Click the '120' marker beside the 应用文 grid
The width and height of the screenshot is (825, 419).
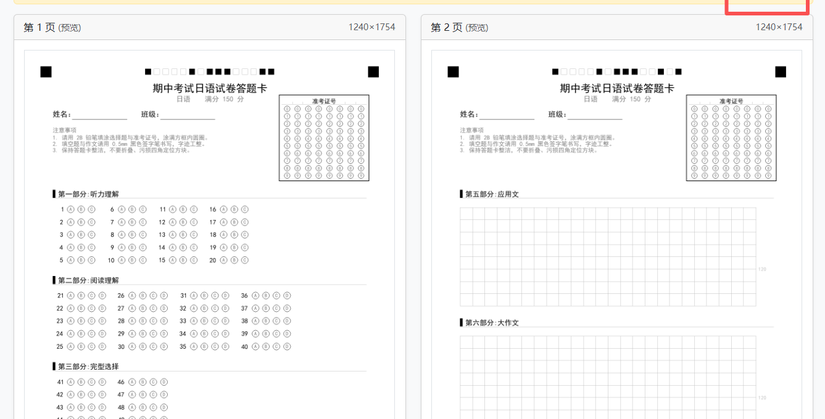762,269
